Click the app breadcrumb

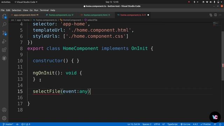pyautogui.click(x=19, y=20)
